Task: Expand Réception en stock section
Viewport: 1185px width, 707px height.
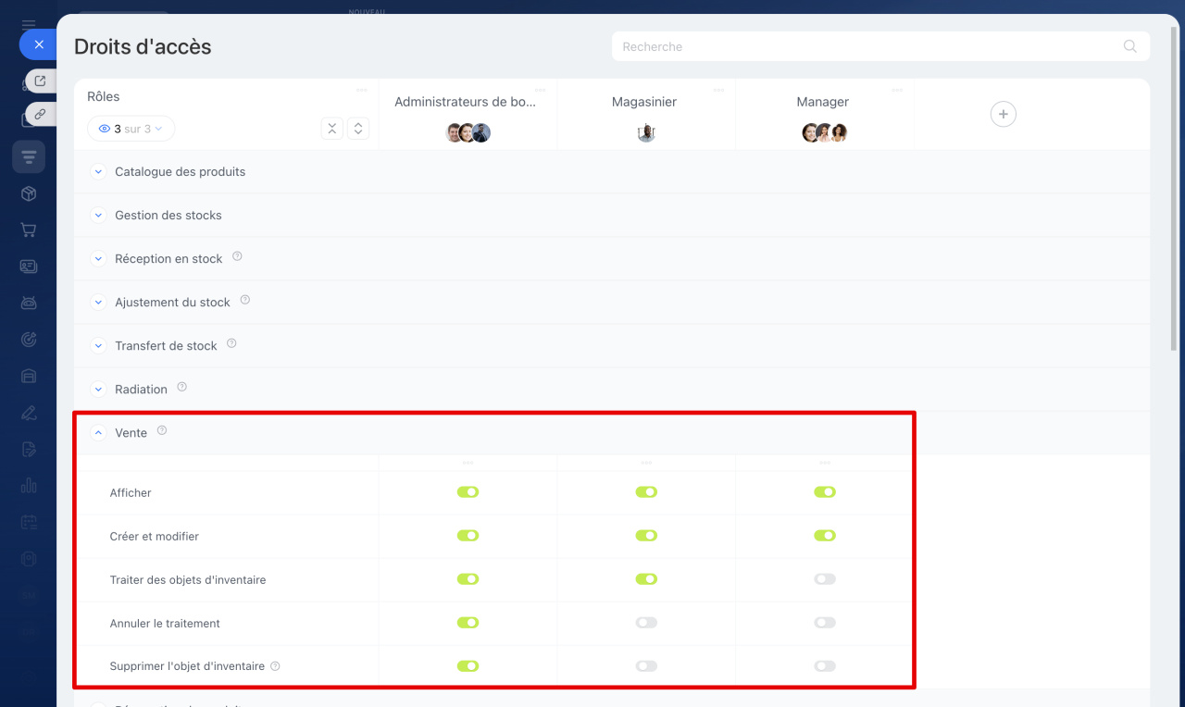Action: point(98,258)
